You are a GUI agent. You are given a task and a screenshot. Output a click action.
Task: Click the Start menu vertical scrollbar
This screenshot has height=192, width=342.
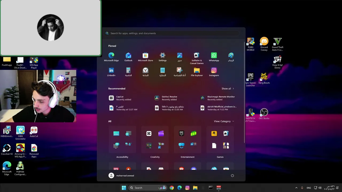(x=244, y=92)
